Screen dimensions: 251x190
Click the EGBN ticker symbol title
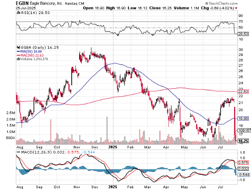(22, 3)
